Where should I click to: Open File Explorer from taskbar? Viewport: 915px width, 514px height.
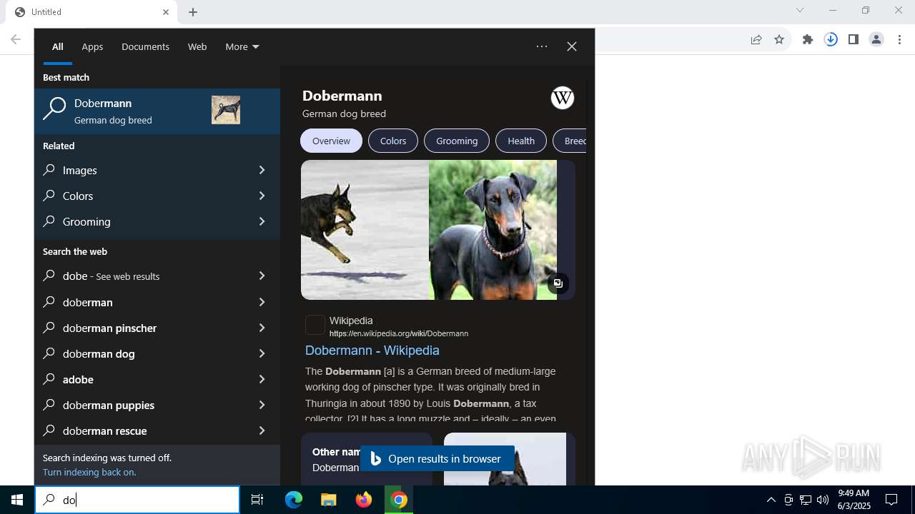pos(329,500)
